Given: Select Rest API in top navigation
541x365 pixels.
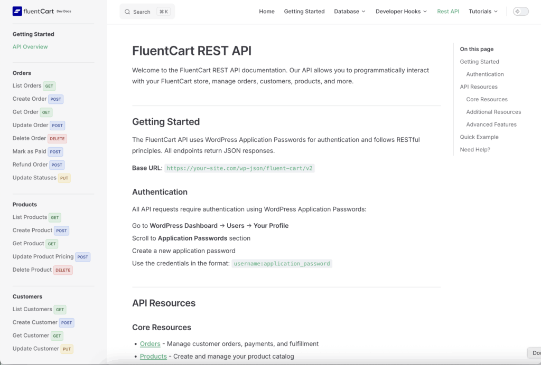Looking at the screenshot, I should coord(448,12).
